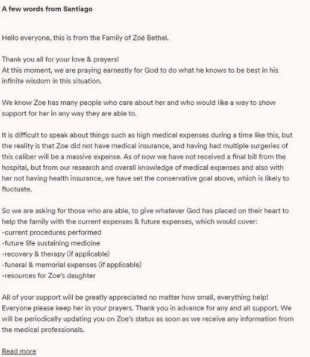This screenshot has width=310, height=357.
Task: Click the word fluctuate
Action: coord(17,189)
